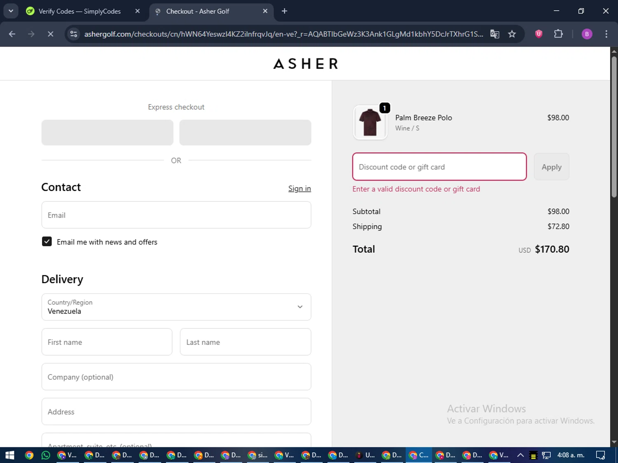This screenshot has width=618, height=463.
Task: Open the tab search dropdown arrow
Action: coord(11,11)
